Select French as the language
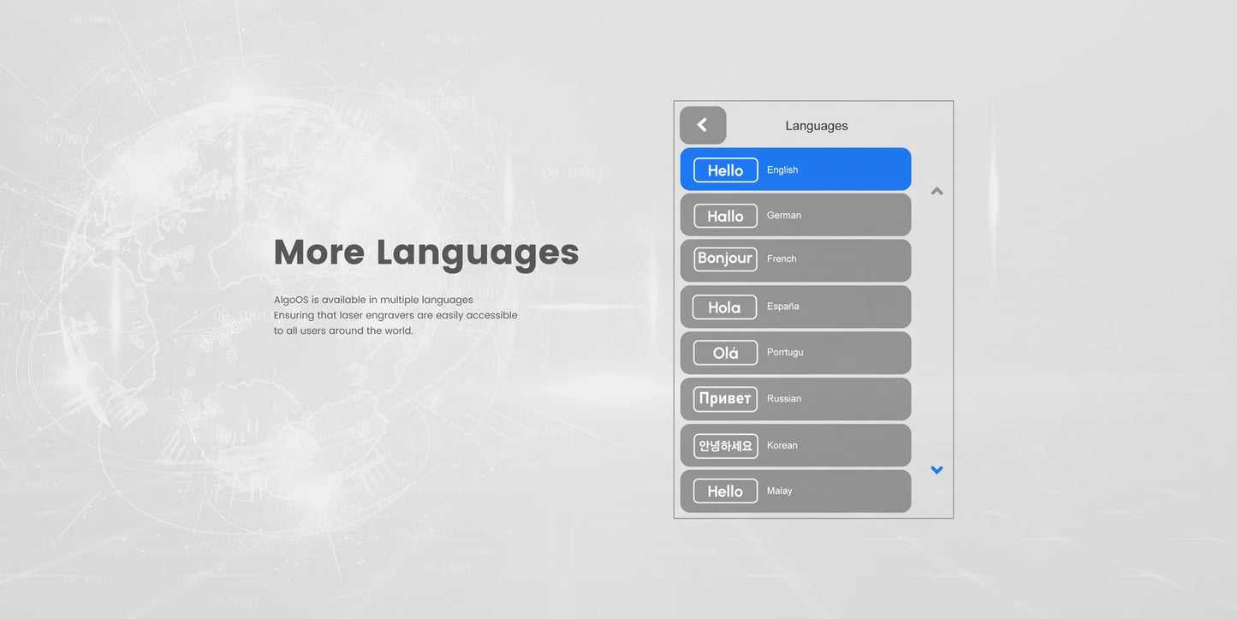Viewport: 1237px width, 619px height. [x=795, y=260]
